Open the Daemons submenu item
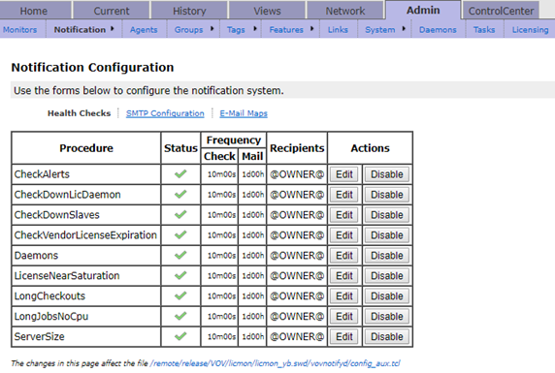The width and height of the screenshot is (555, 373). point(438,30)
